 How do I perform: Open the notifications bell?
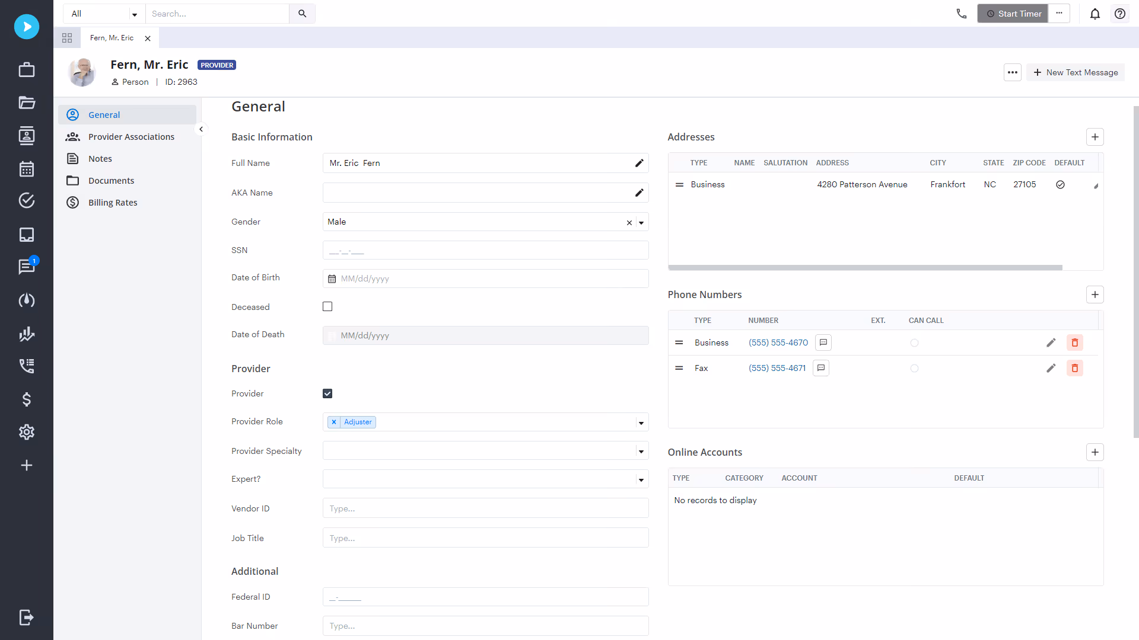tap(1095, 14)
